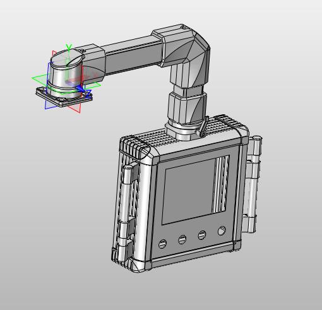
Task: Click the third round button from the left
Action: pyautogui.click(x=202, y=235)
